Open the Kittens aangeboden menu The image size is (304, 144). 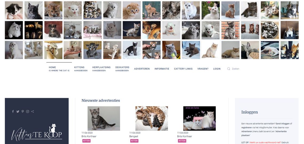click(81, 69)
